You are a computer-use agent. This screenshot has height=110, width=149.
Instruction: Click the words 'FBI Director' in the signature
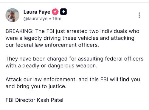point(20,100)
